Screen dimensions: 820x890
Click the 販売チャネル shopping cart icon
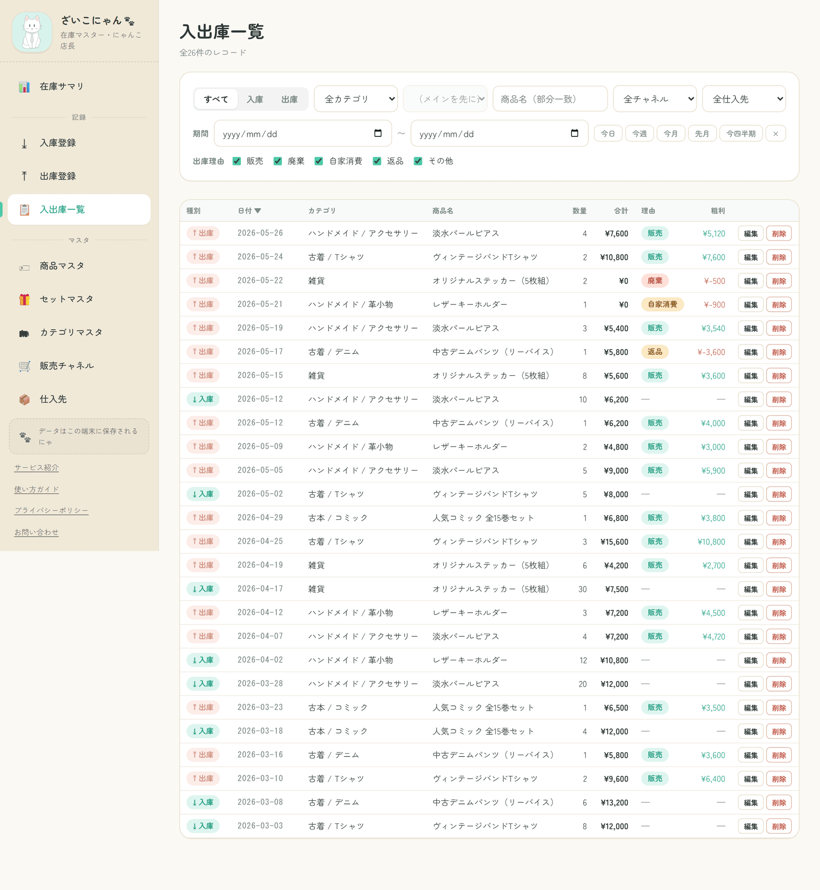click(24, 366)
